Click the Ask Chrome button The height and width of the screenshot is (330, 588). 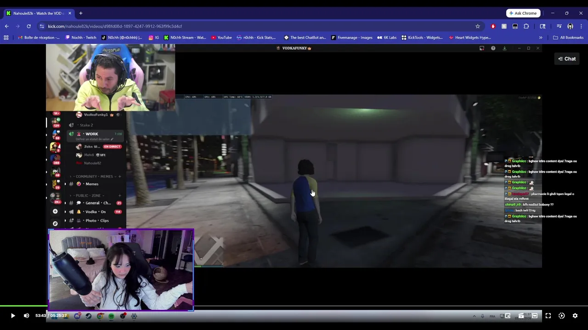click(523, 13)
